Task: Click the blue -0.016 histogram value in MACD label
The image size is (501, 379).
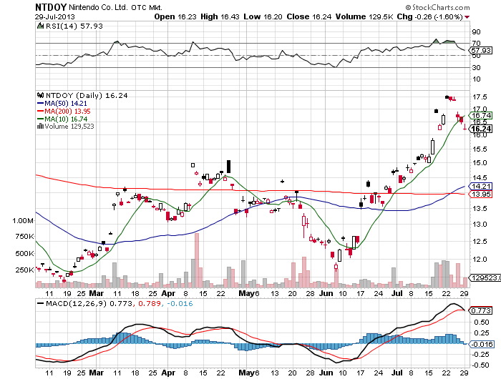Action: 180,303
